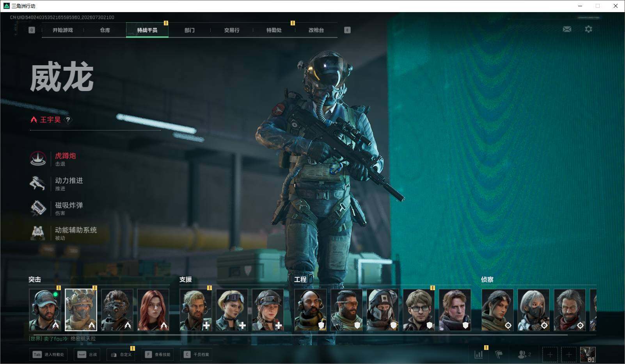Click the first empty squad slot plus

(550, 355)
